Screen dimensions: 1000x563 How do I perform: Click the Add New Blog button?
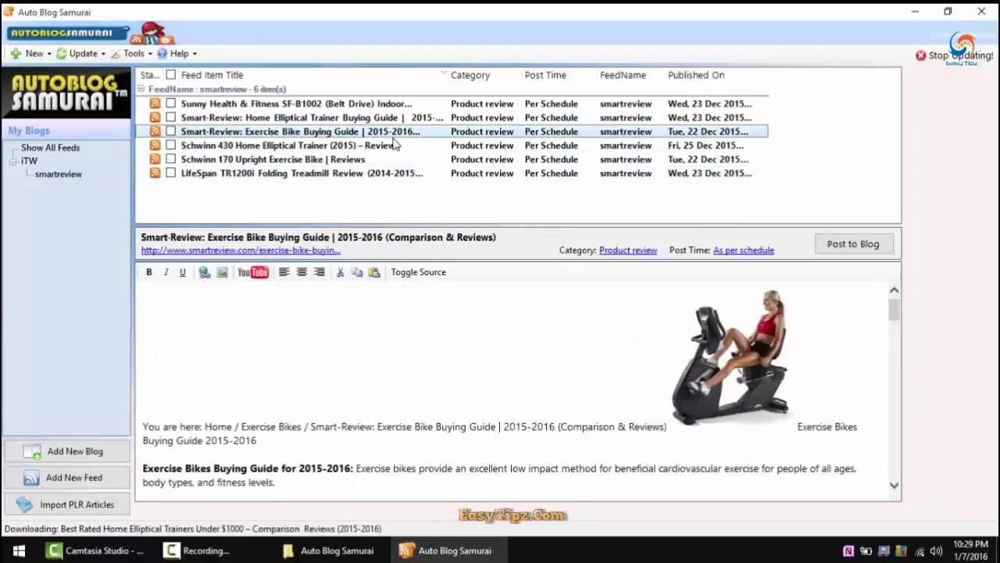[66, 451]
